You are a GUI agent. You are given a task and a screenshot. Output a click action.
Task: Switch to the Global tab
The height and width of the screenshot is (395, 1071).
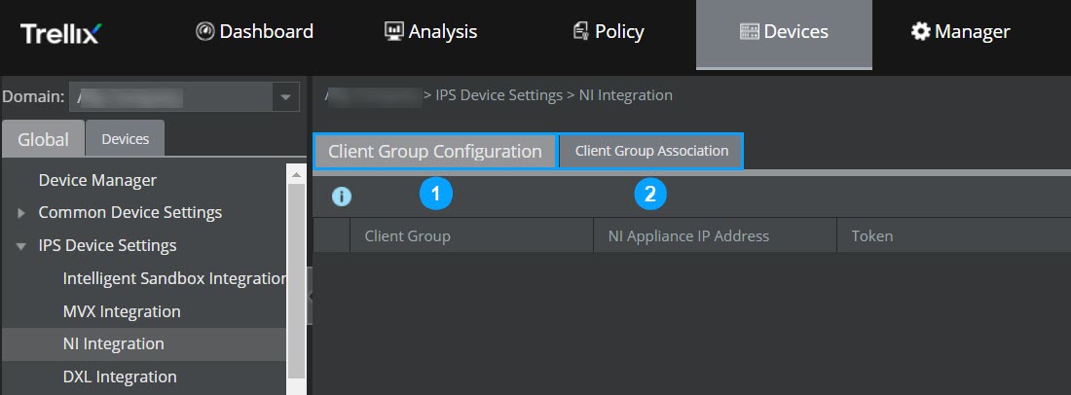click(43, 139)
